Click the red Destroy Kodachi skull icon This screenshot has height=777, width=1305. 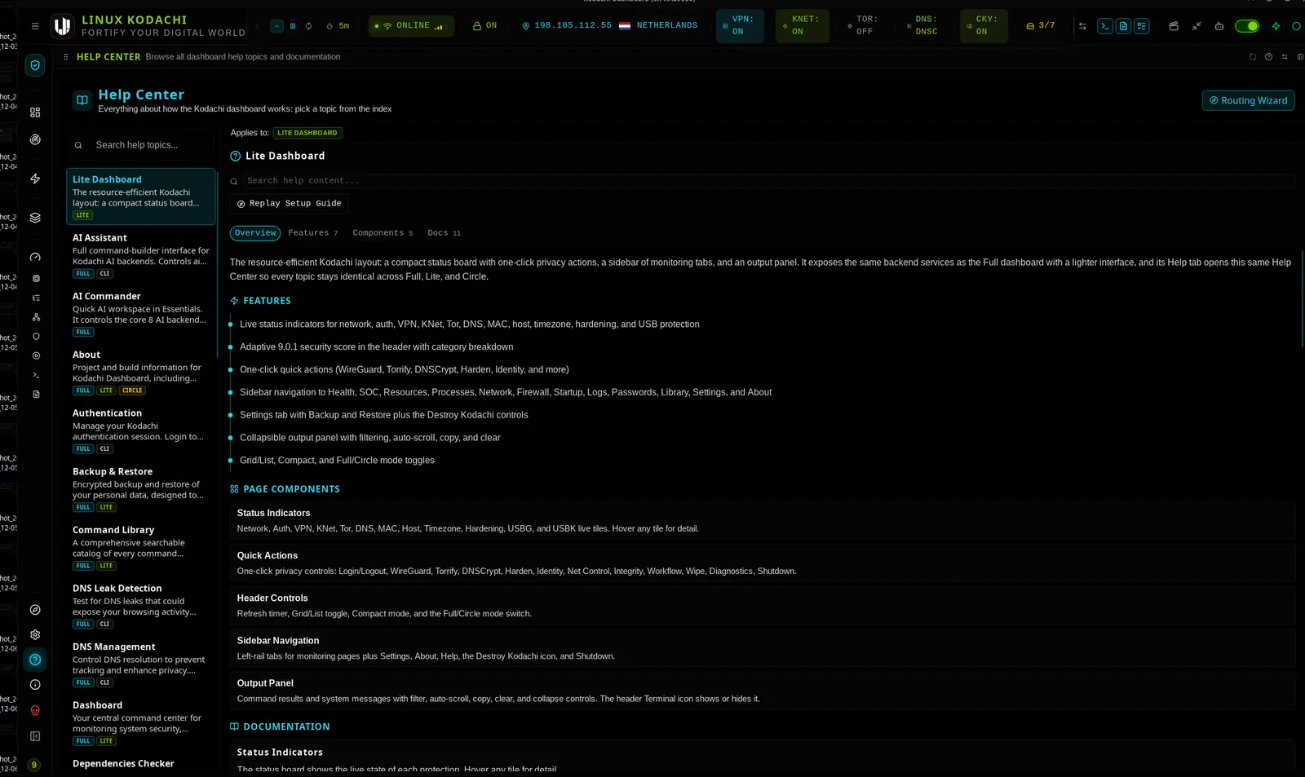click(x=35, y=711)
